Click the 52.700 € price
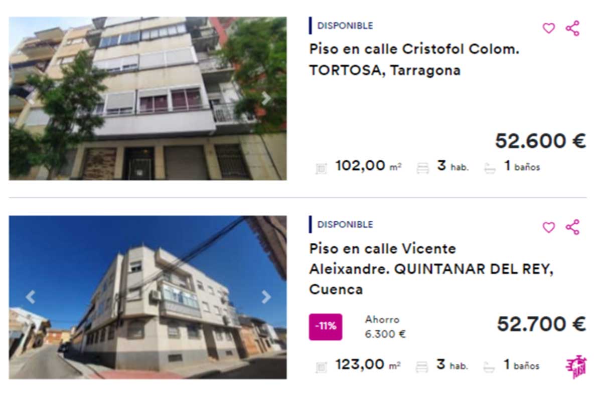Viewport: 602px width, 393px height. [x=541, y=324]
